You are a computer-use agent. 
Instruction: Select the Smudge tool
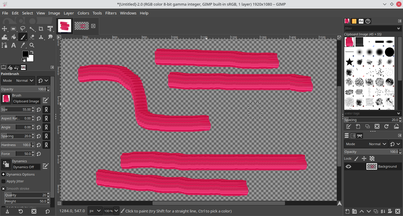click(50, 37)
